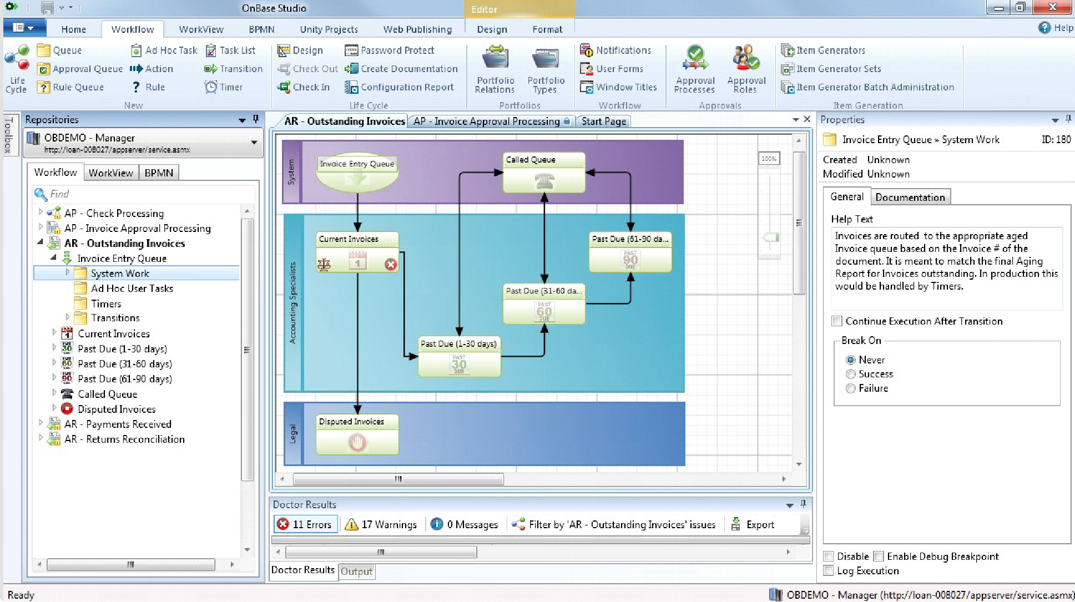Add a new Timer from ribbon
Screen dimensions: 1075x602
(x=224, y=87)
